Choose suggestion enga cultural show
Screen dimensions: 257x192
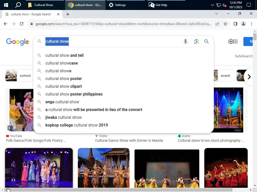click(123, 102)
